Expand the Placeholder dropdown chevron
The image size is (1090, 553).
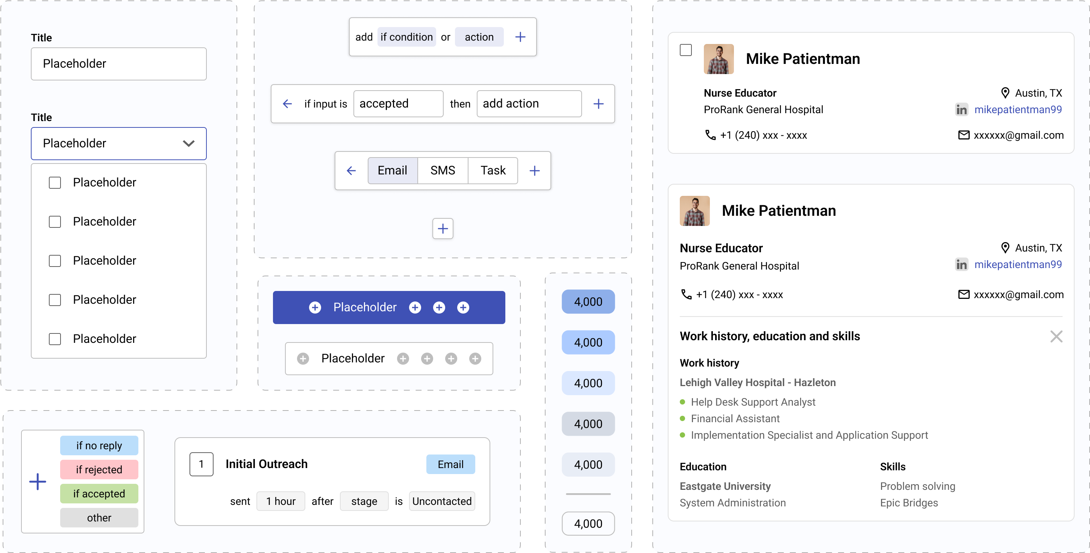pos(189,144)
